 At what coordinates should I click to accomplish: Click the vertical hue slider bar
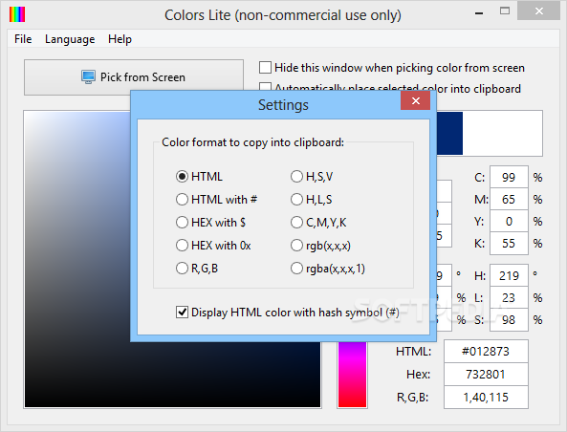coord(352,375)
